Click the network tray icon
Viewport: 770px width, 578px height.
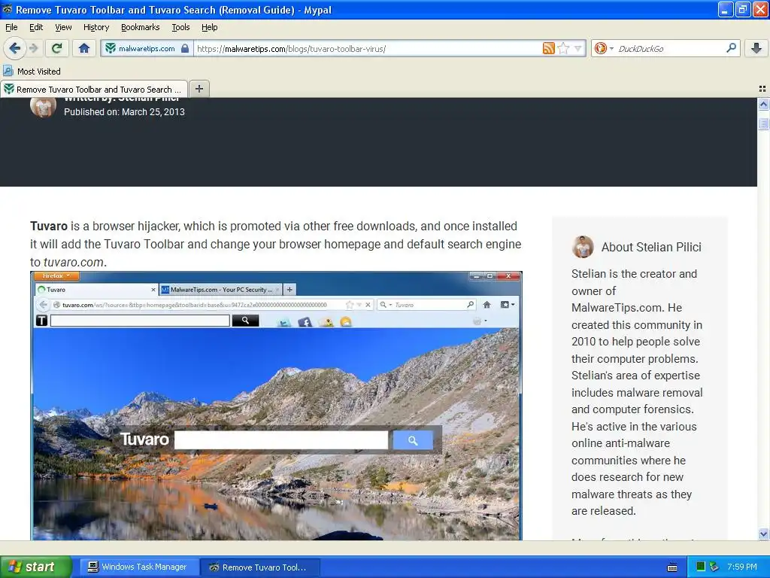[714, 567]
